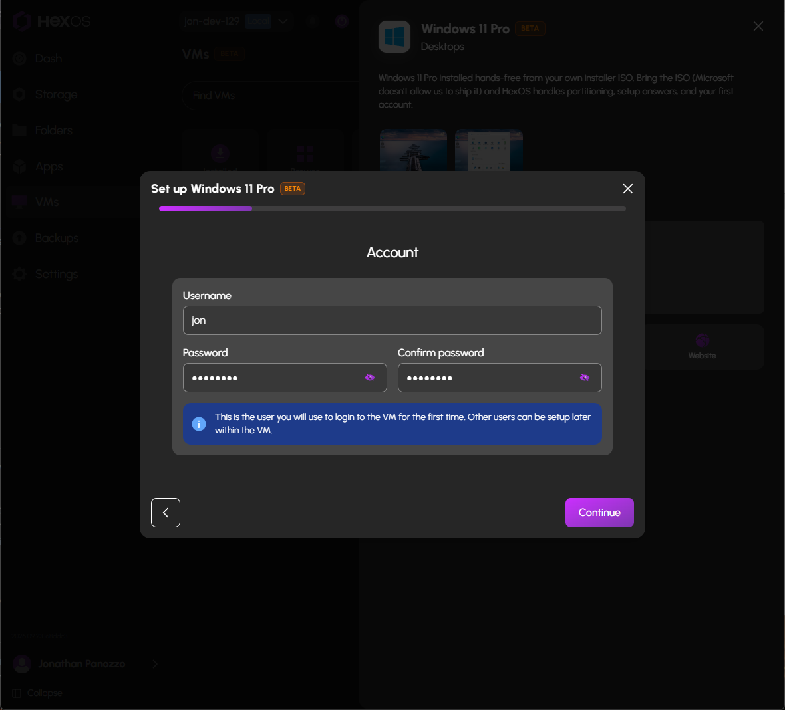Click the setup progress bar
The image size is (785, 710).
point(392,209)
